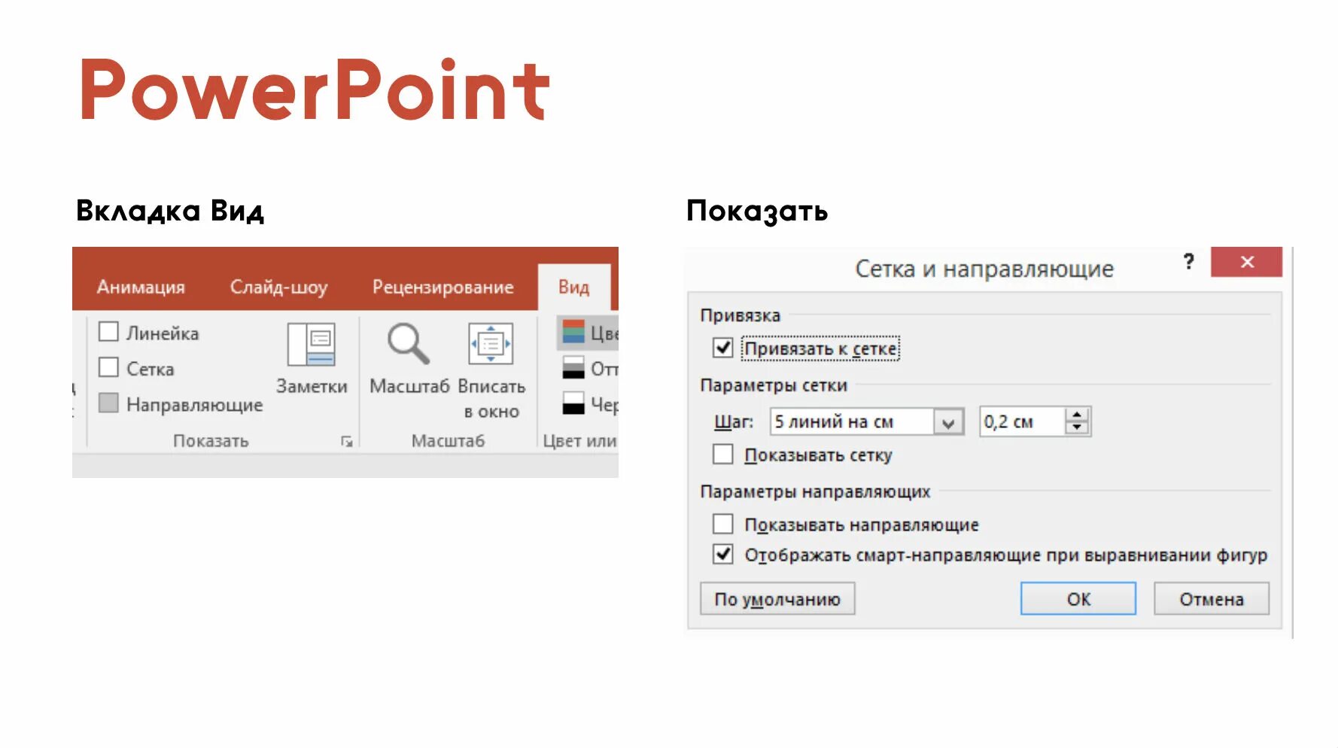Open the Show group dialog launcher
This screenshot has width=1338, height=748.
click(x=346, y=442)
